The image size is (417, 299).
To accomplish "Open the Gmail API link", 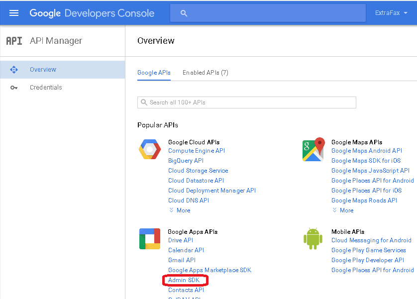I will click(x=182, y=260).
